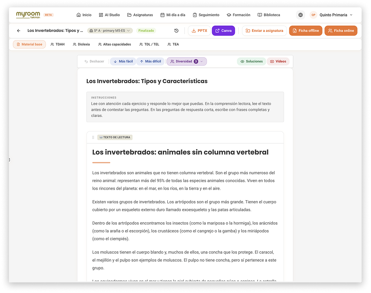Switch to Altas capacidades tab
This screenshot has width=371, height=293.
115,44
